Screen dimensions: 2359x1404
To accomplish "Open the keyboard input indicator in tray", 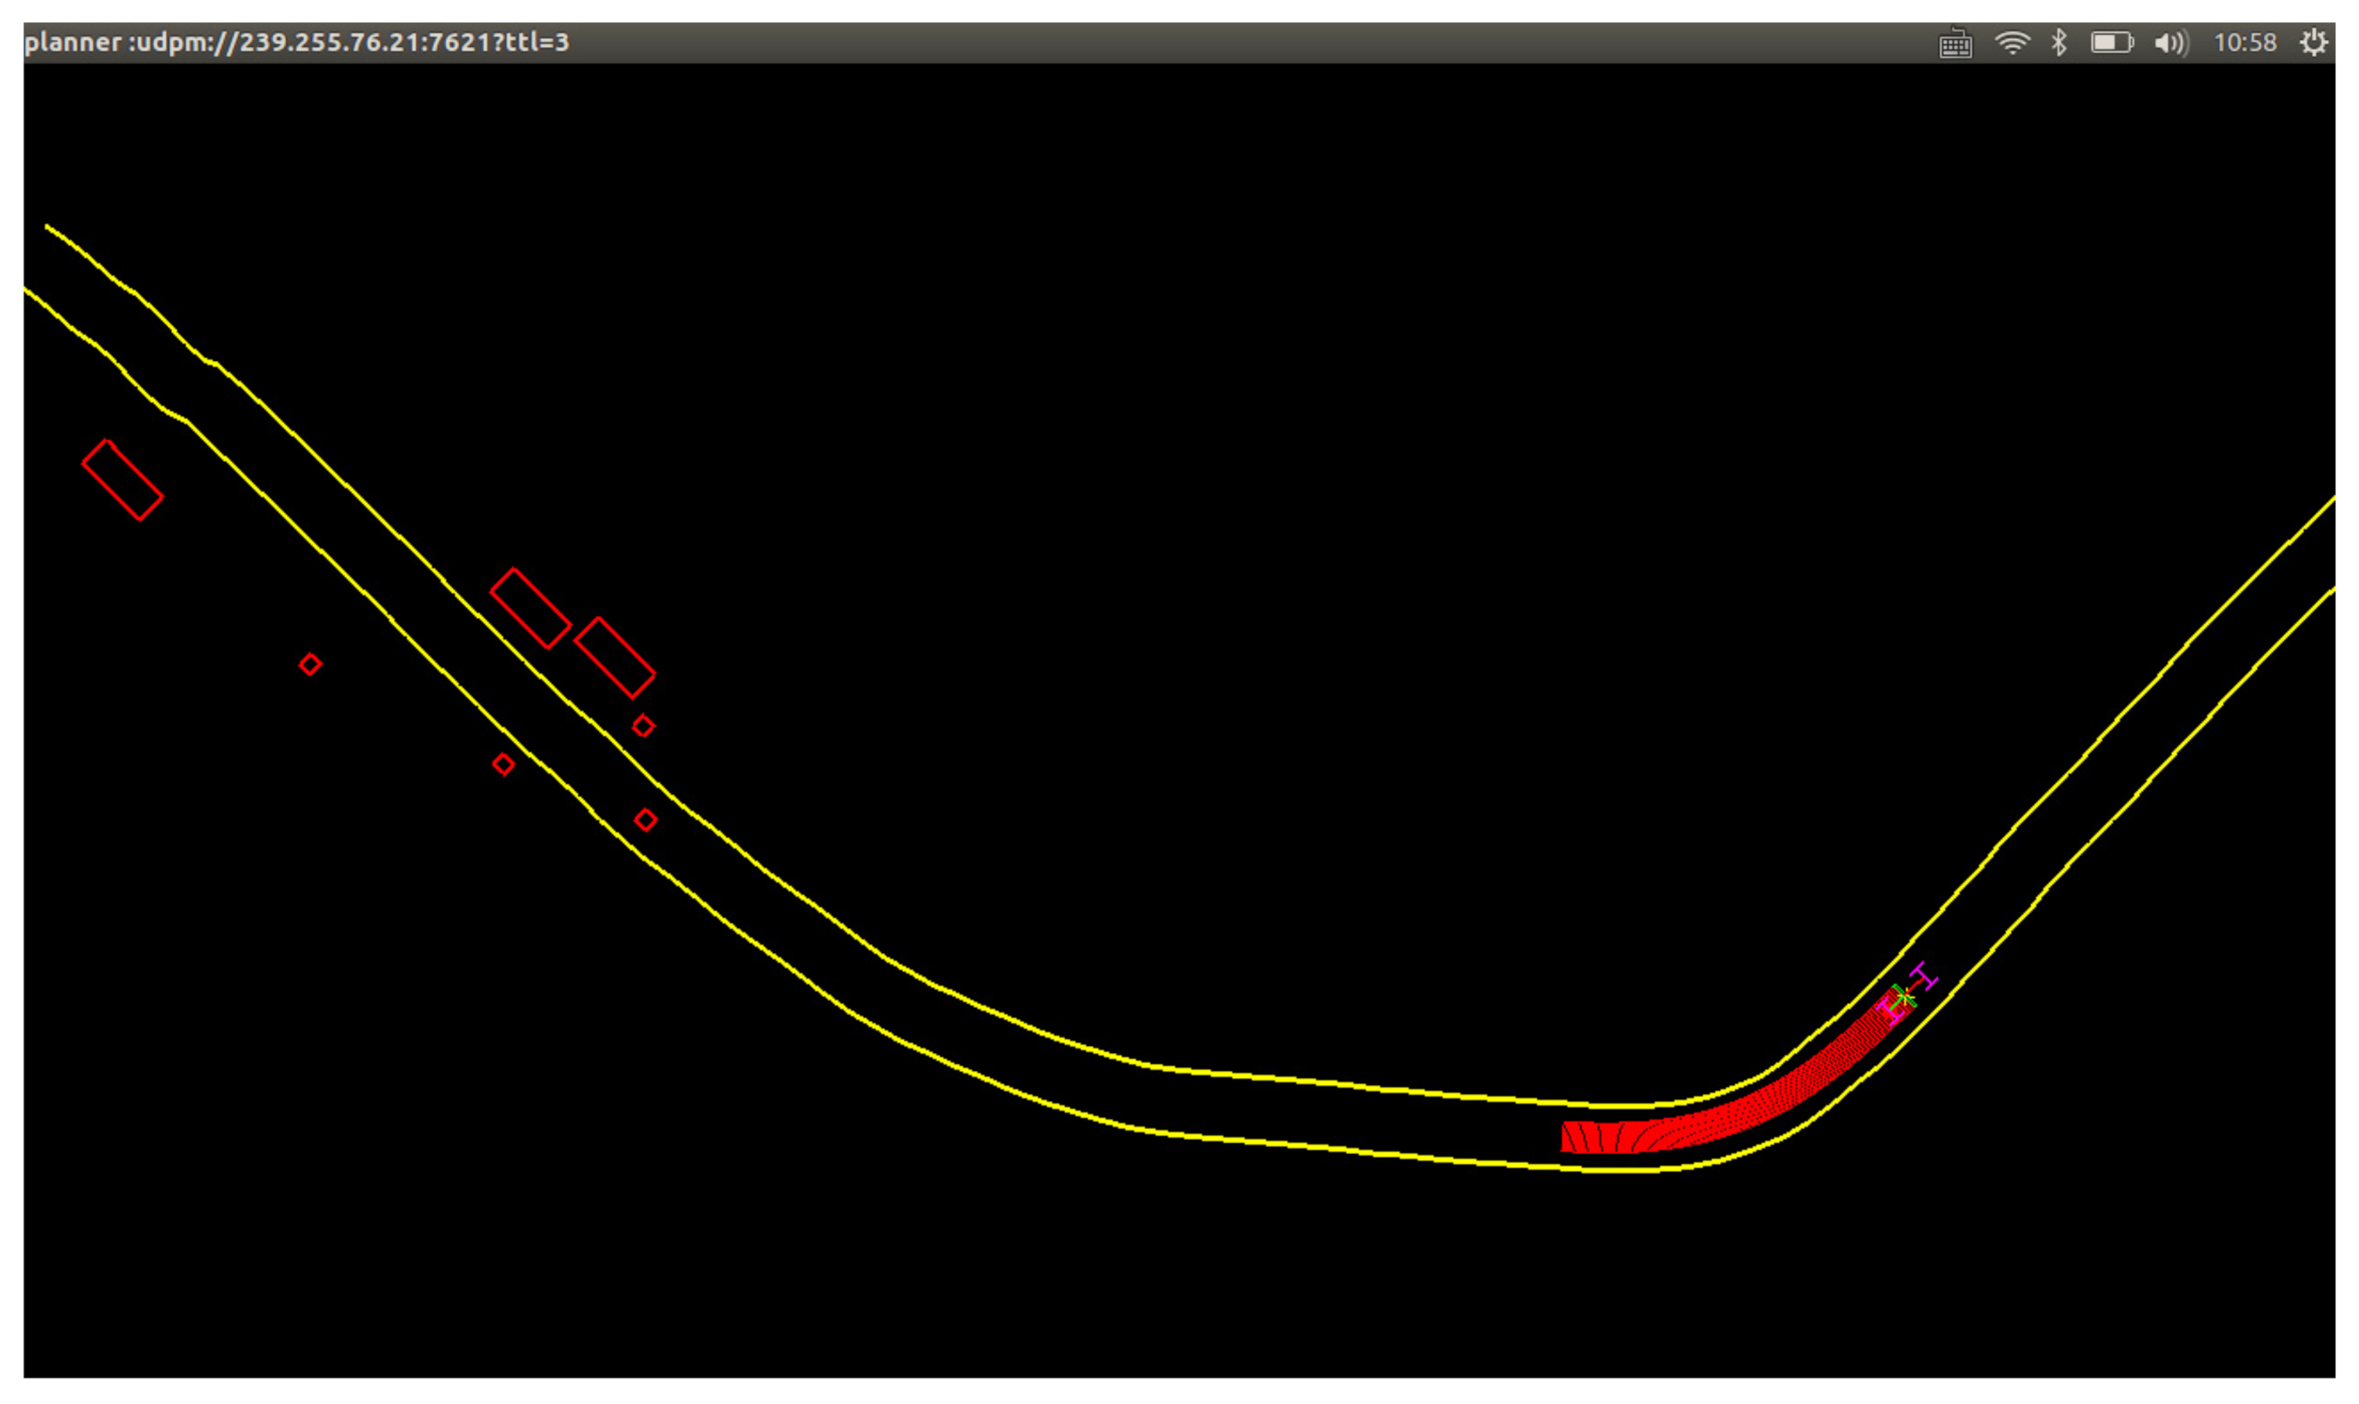I will click(1954, 43).
